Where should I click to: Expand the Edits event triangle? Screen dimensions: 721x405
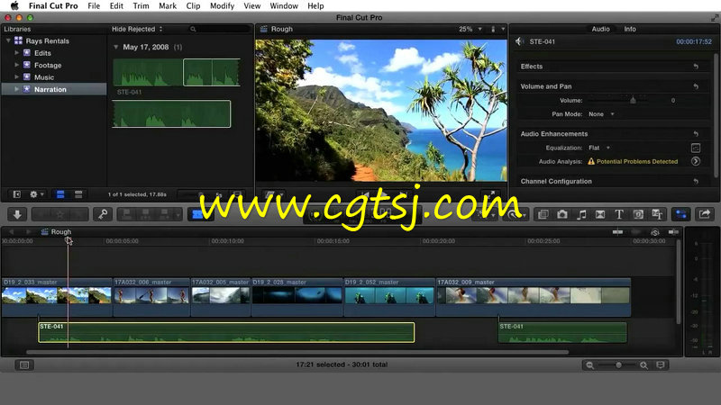point(16,53)
